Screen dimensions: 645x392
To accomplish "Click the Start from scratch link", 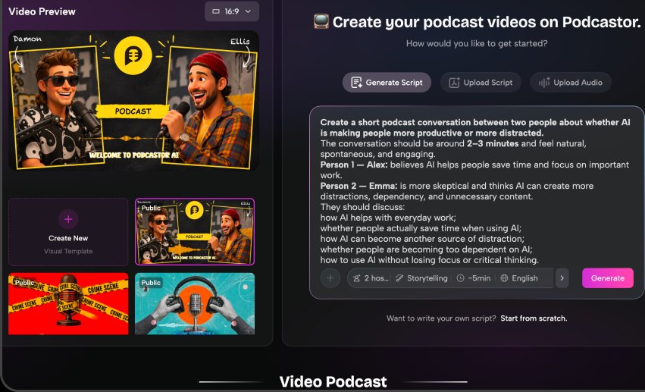I will (534, 318).
